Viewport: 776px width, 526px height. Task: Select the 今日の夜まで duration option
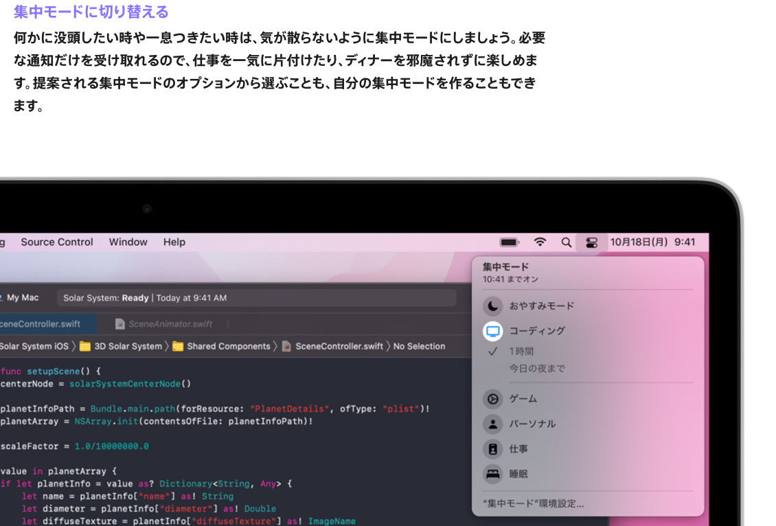537,369
